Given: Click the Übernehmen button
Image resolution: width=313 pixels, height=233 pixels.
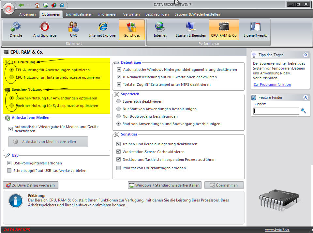Looking at the screenshot, I should point(224,185).
